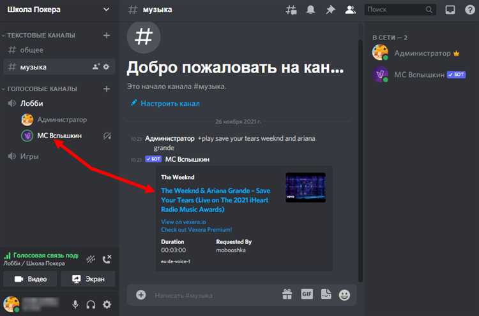Collapse the Текстовые каналы category
Viewport: 479px width, 316px height.
pos(38,35)
